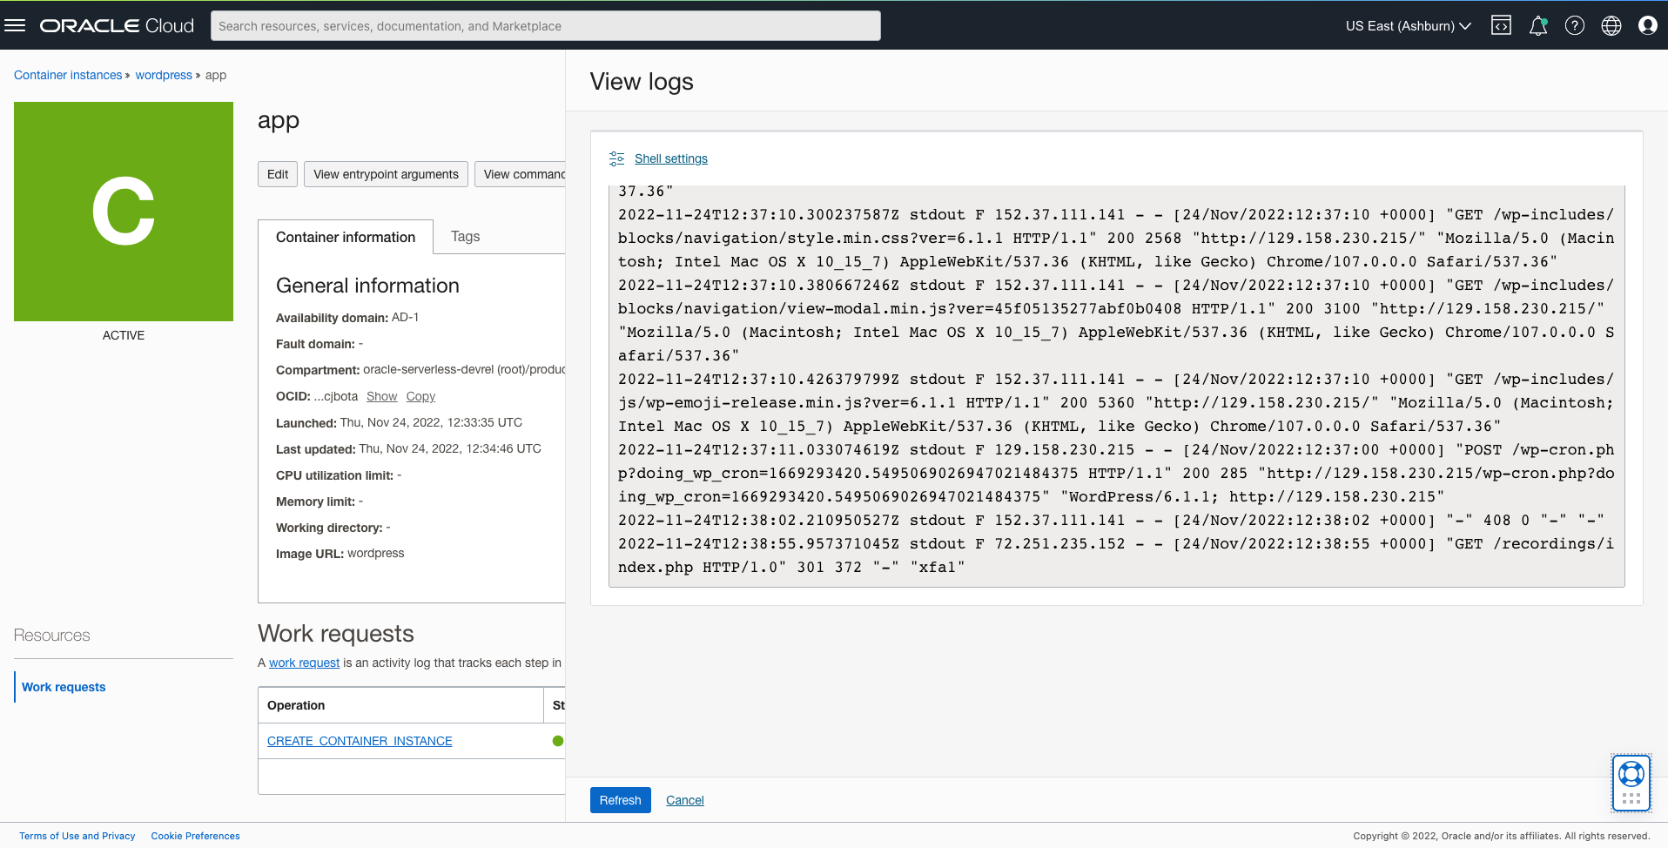Select the Container information tab

345,236
